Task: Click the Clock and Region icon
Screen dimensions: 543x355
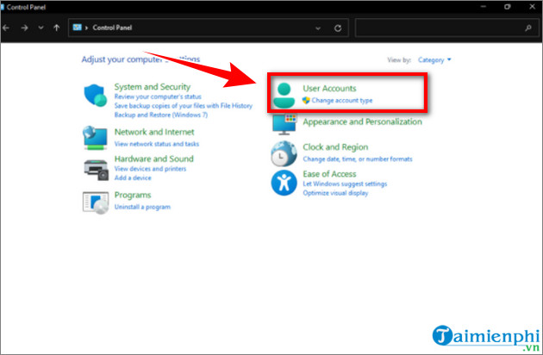Action: click(284, 153)
